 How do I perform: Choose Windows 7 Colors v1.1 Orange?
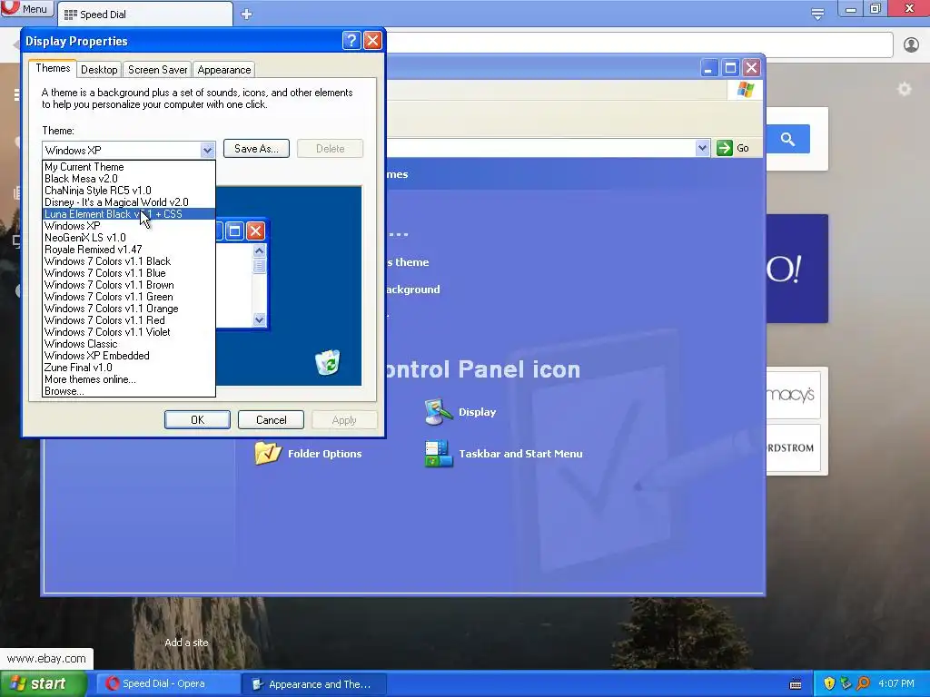[x=129, y=309]
